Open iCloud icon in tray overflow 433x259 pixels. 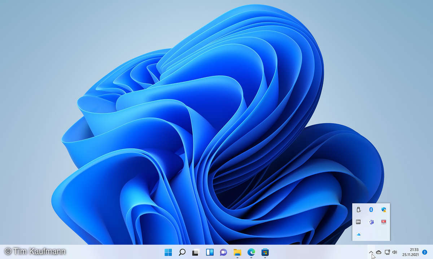358,234
